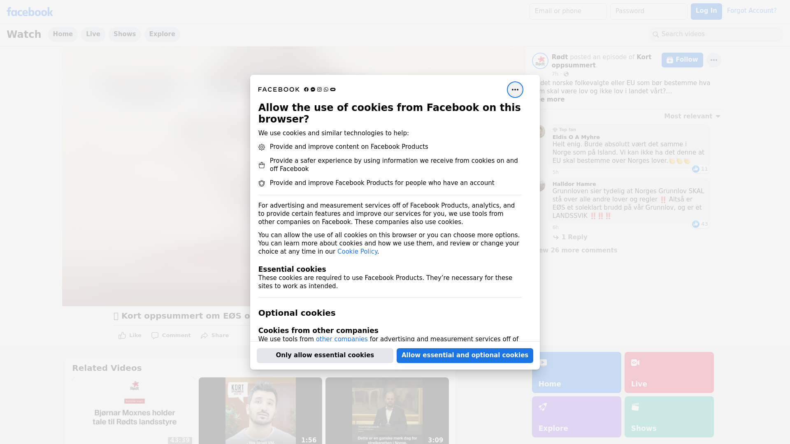Open related video with duration 3:09
Viewport: 790px width, 444px height.
pos(387,411)
